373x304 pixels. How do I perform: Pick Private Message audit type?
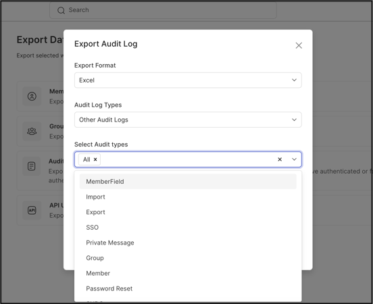pyautogui.click(x=188, y=243)
